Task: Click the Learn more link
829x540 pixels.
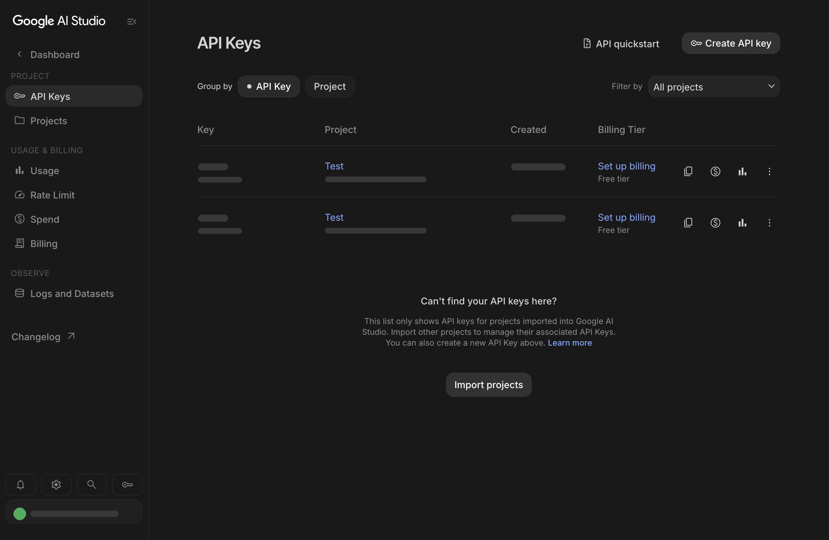Action: click(570, 343)
